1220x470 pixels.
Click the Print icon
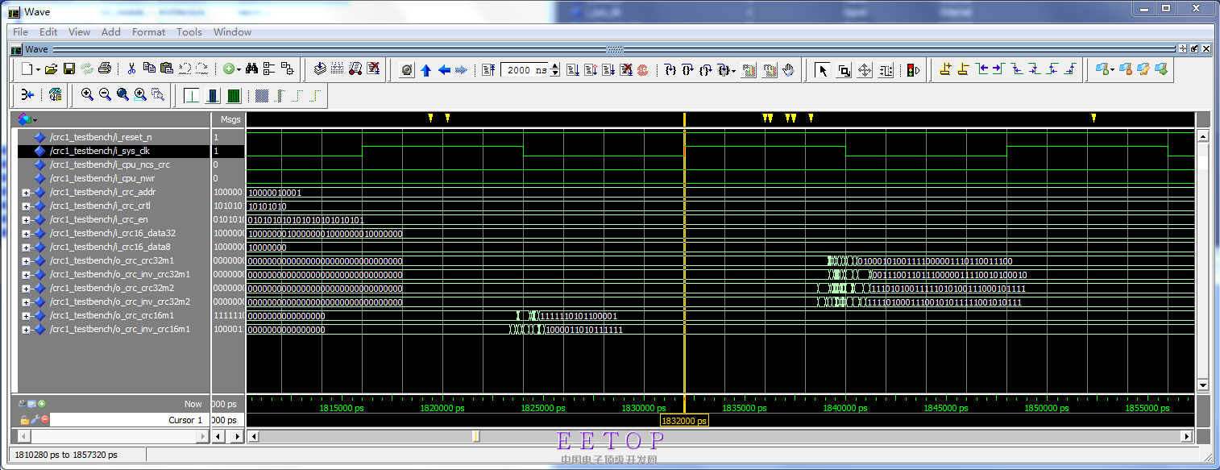point(105,69)
